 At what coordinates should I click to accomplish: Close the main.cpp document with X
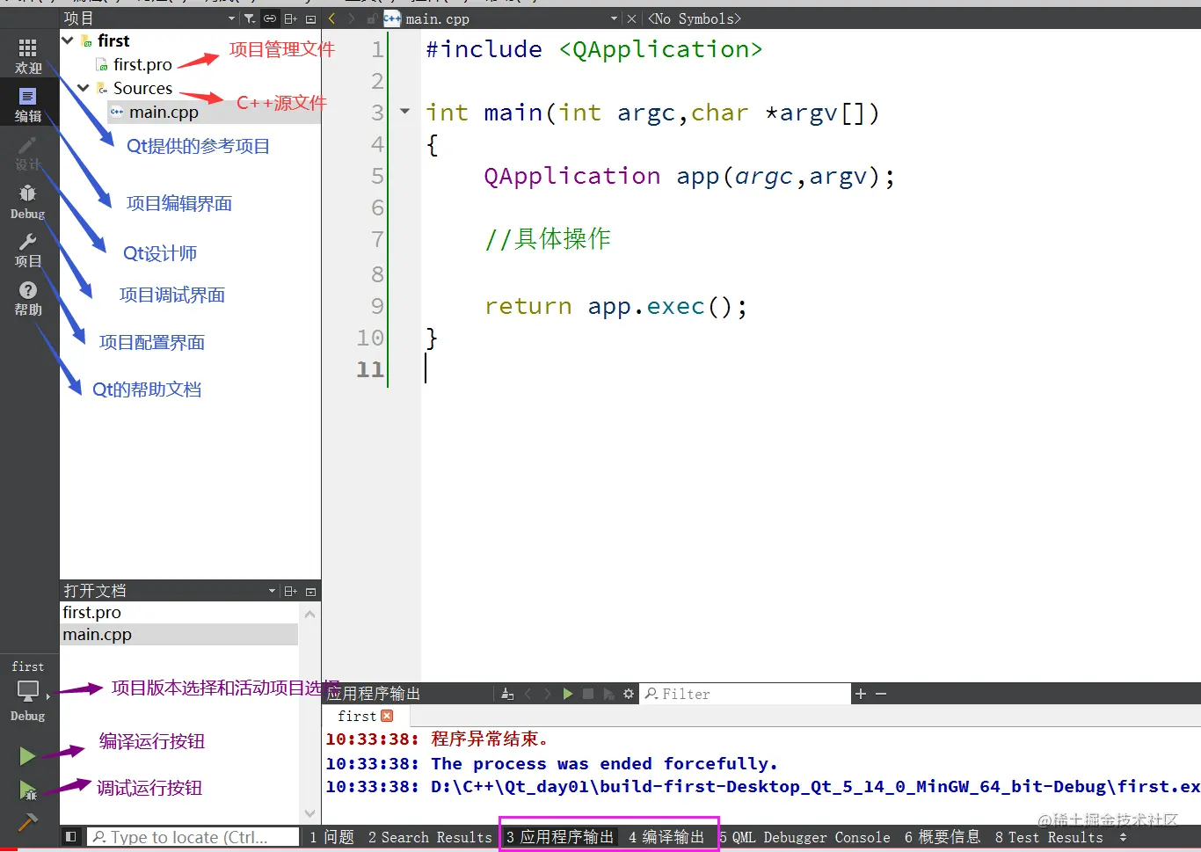(x=631, y=18)
